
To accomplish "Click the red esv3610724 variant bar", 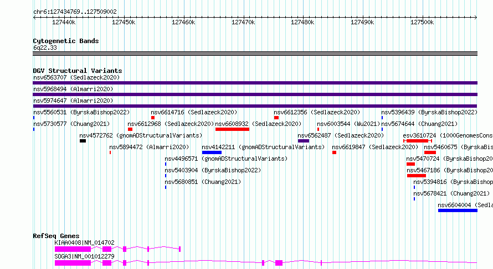I will coord(418,141).
